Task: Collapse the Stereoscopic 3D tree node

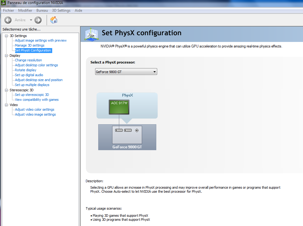Action: (6, 90)
